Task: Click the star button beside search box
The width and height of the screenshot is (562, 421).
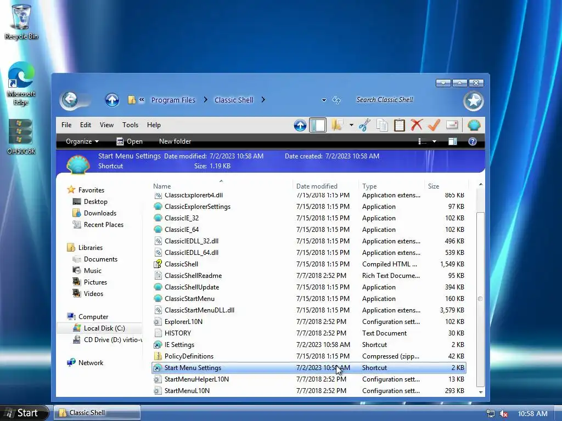Action: coord(474,101)
